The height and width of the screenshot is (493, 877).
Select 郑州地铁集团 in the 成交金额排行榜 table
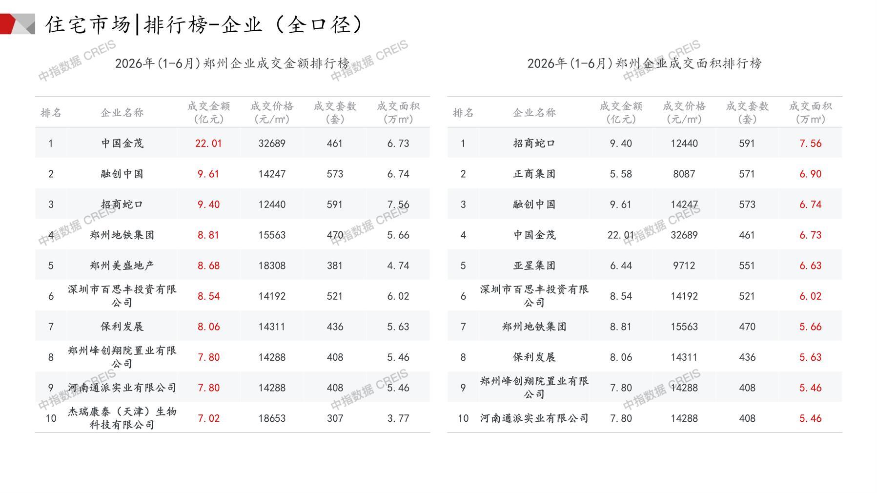point(122,235)
